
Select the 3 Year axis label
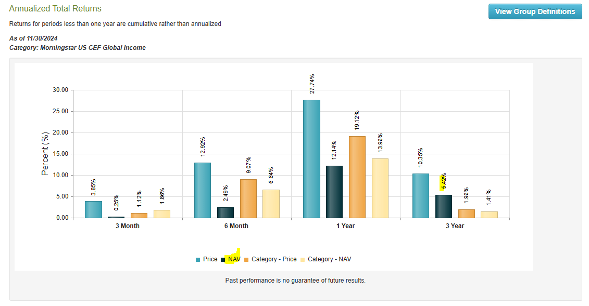tap(455, 225)
